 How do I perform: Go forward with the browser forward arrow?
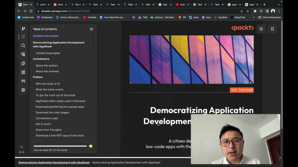(25, 11)
